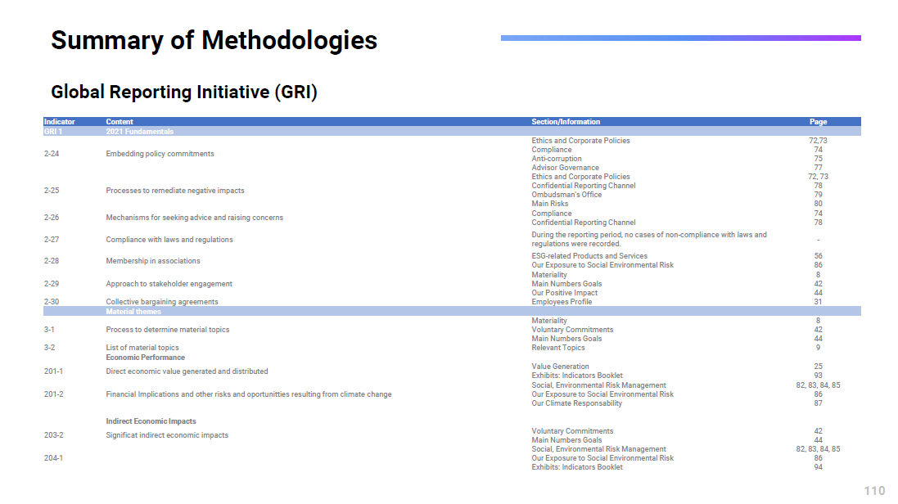This screenshot has width=898, height=504.
Task: Select the Page column header
Action: point(818,122)
